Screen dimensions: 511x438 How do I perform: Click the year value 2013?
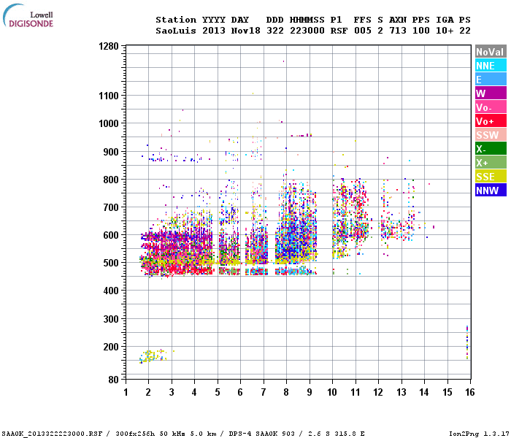pyautogui.click(x=214, y=31)
